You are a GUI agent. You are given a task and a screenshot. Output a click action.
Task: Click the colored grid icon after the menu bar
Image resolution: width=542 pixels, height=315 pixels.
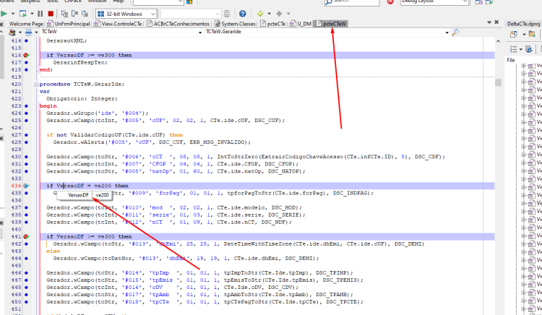[x=189, y=1]
